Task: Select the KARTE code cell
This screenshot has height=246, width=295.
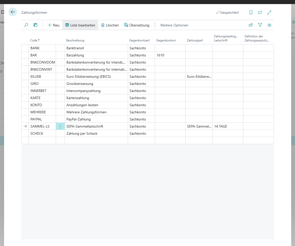Action: click(x=42, y=98)
